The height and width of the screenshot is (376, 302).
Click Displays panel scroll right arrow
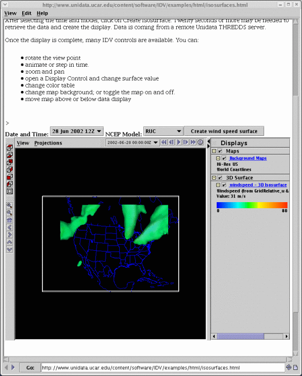[286, 336]
